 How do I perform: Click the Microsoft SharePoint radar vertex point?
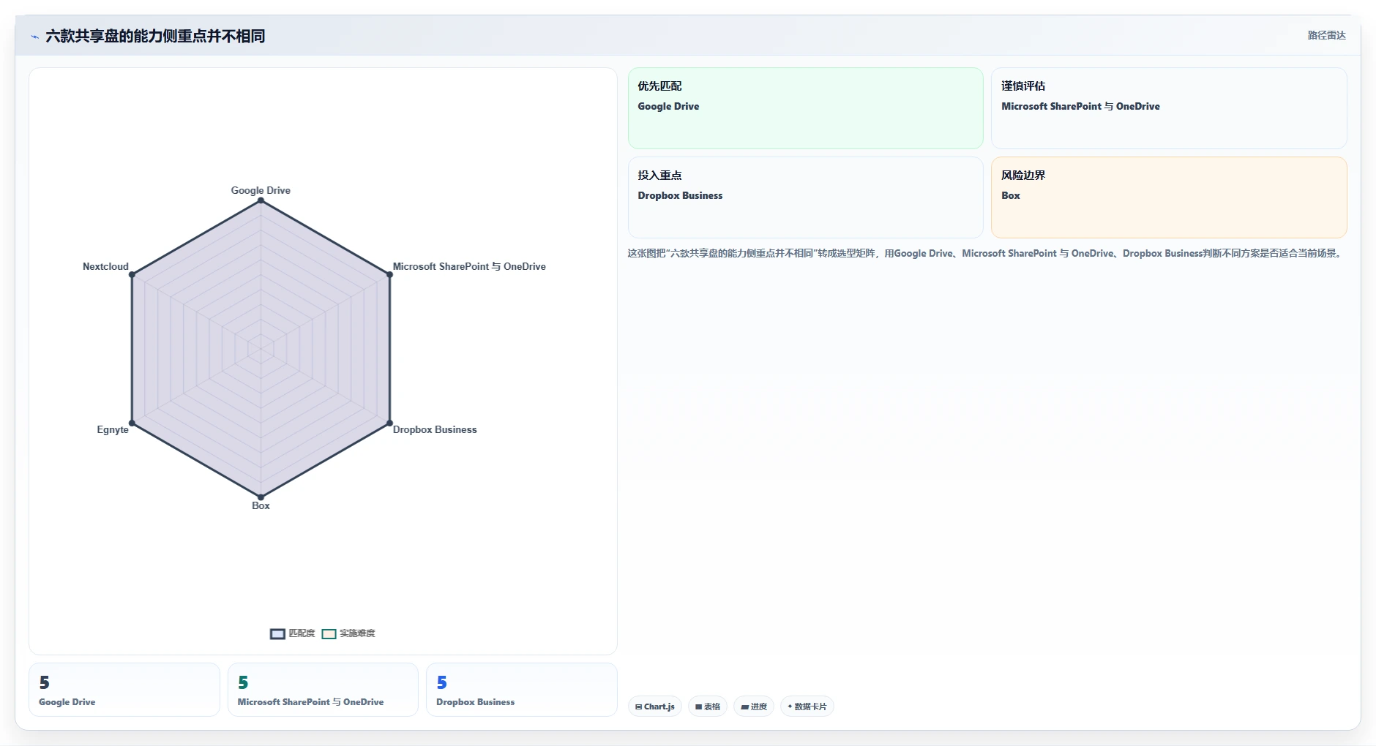click(x=389, y=274)
